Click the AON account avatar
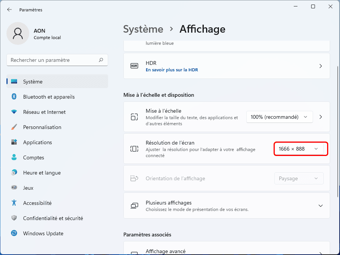This screenshot has width=340, height=255. [x=18, y=33]
